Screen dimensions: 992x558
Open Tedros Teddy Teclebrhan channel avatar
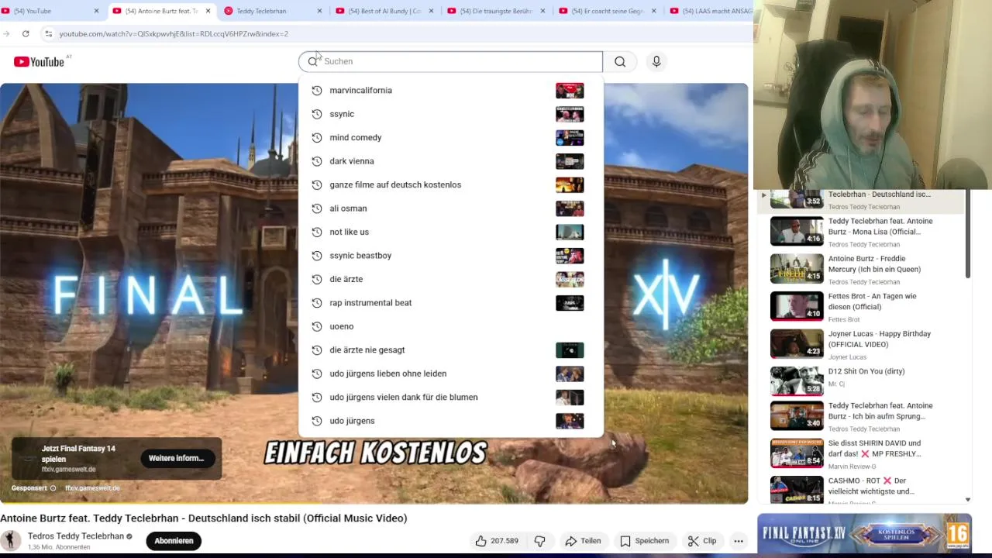point(11,540)
